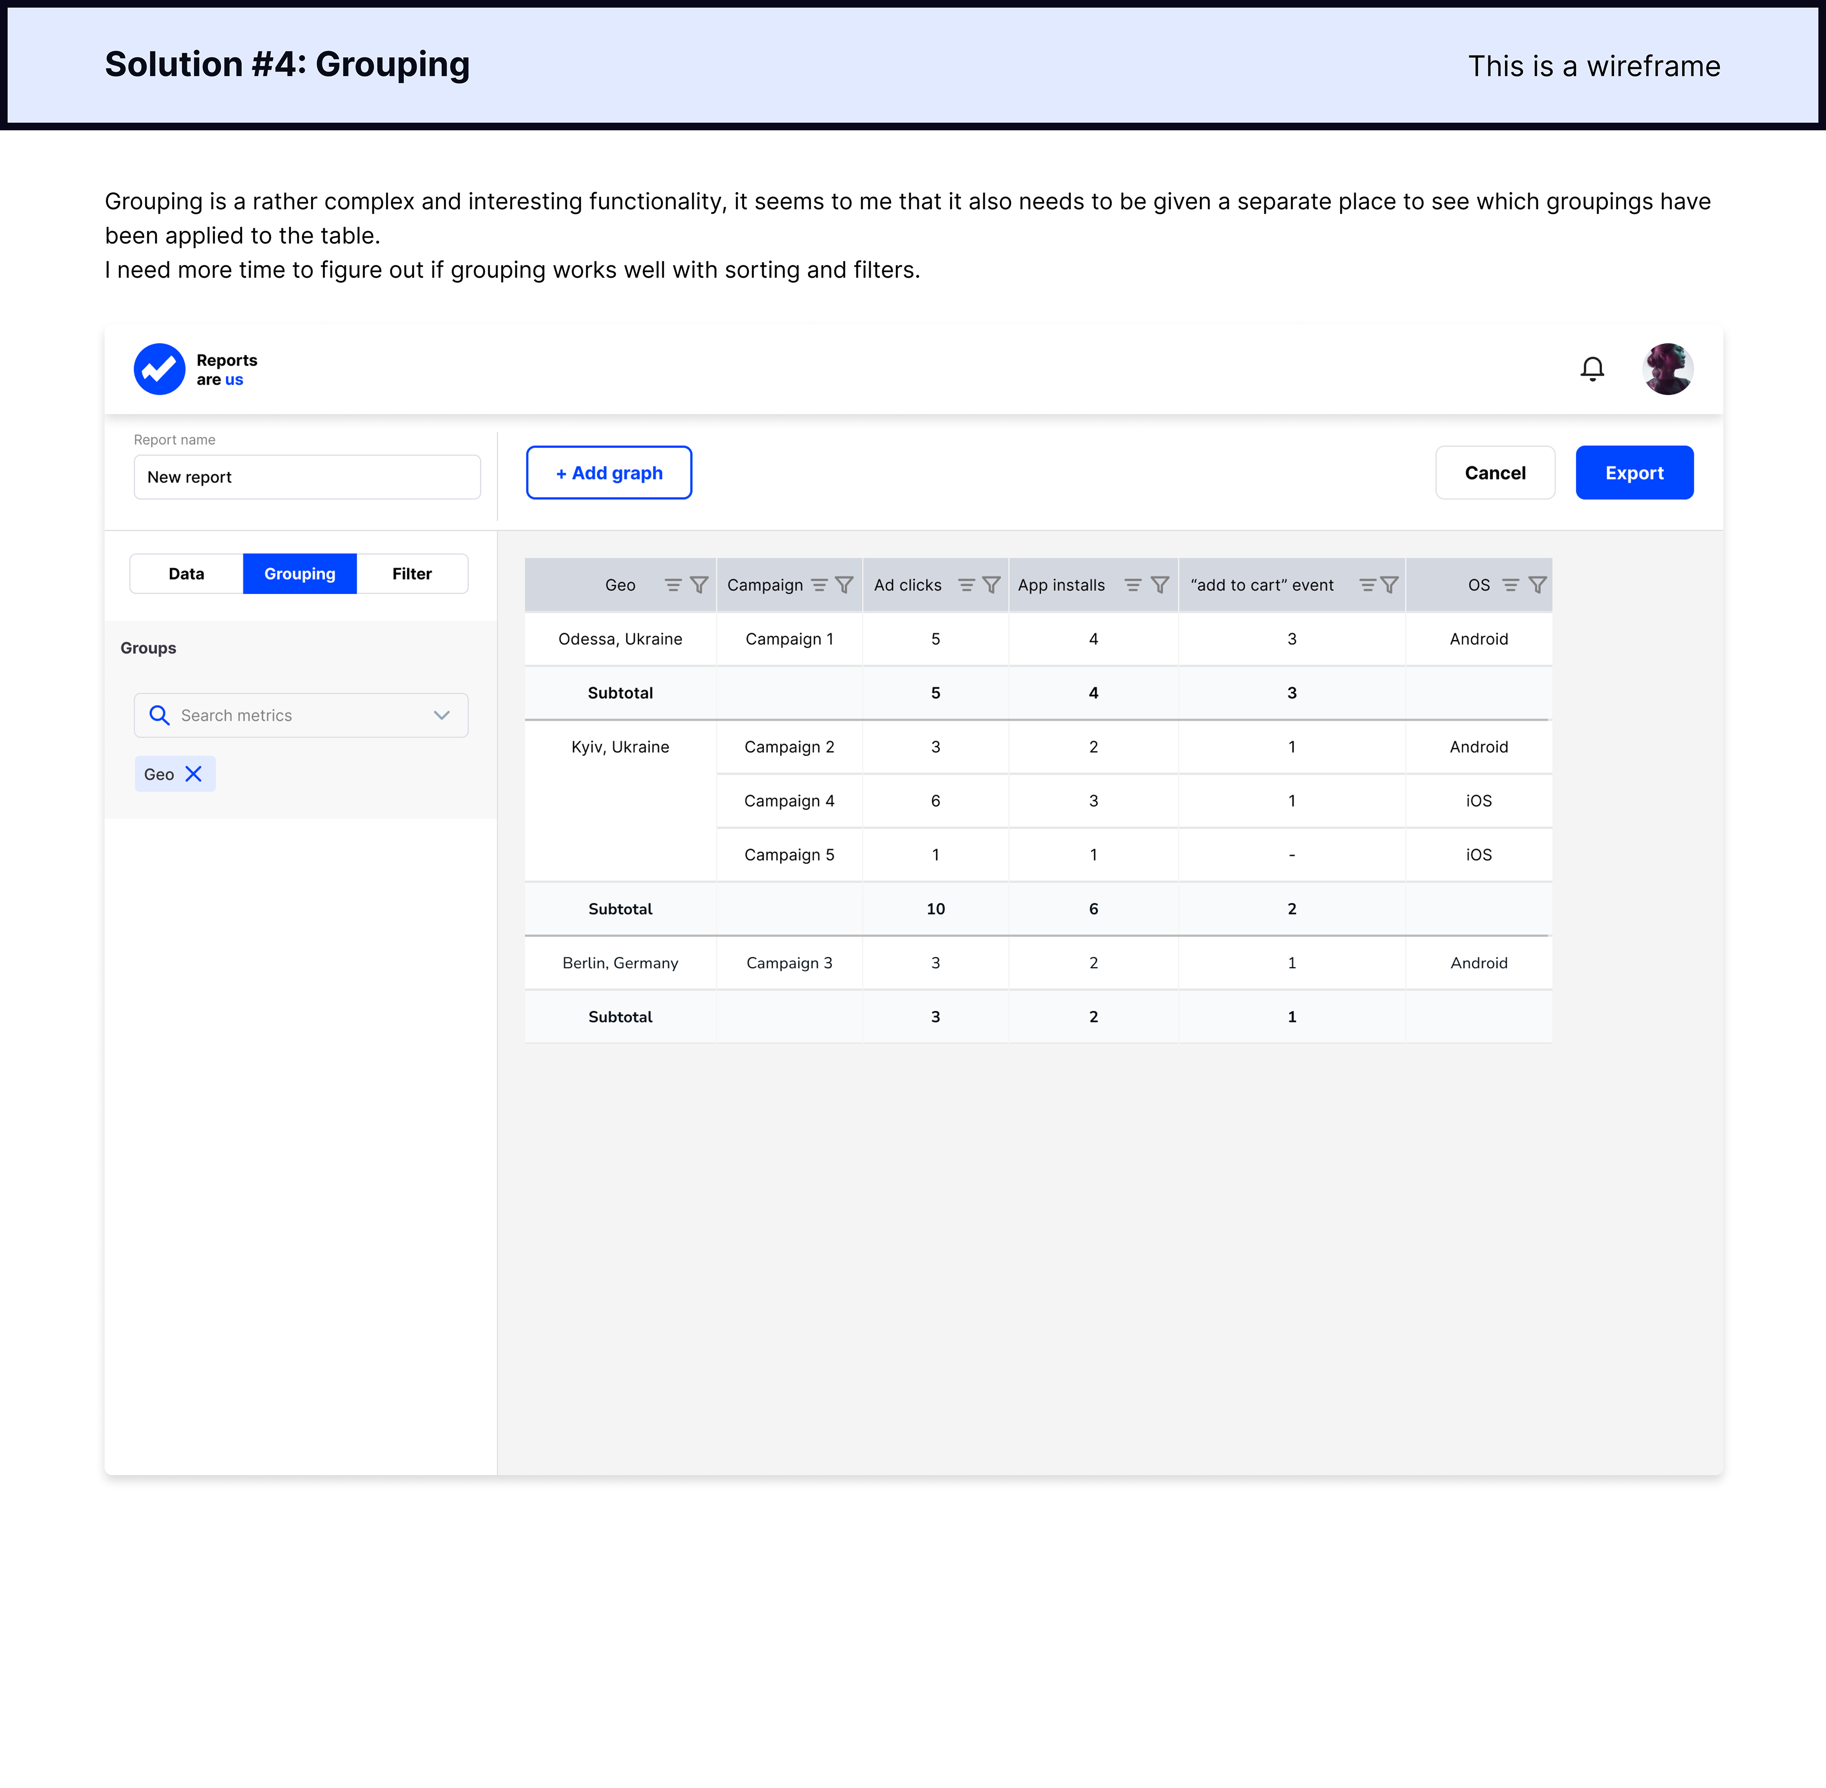This screenshot has height=1788, width=1826.
Task: Filter the Ad clicks column
Action: (x=991, y=585)
